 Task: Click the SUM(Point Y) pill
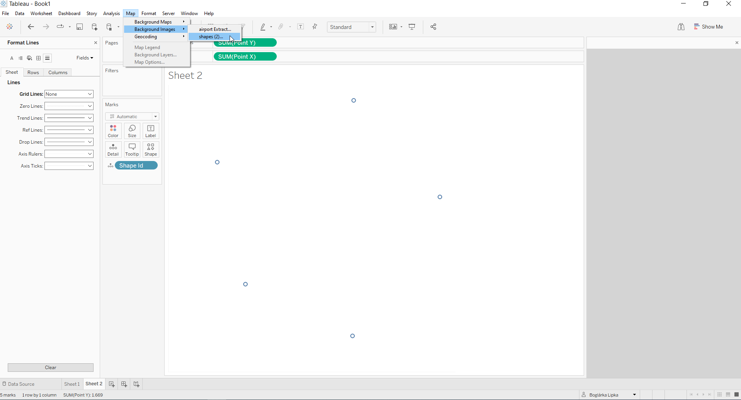click(x=245, y=43)
